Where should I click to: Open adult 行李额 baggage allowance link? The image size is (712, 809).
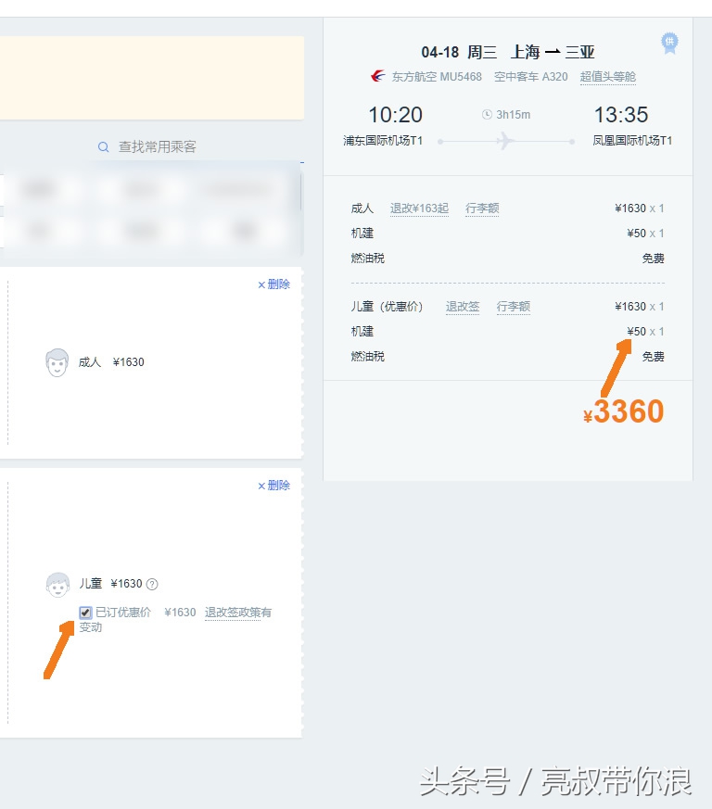click(482, 209)
